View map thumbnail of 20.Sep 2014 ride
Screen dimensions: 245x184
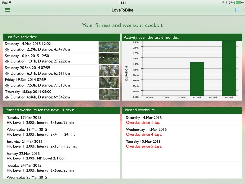[109, 71]
